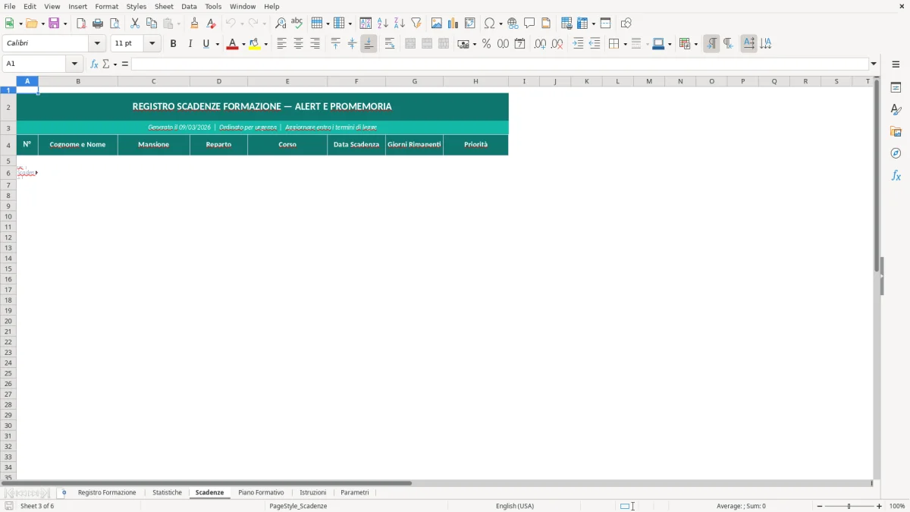
Task: Click the Insert Chart icon
Action: [453, 24]
